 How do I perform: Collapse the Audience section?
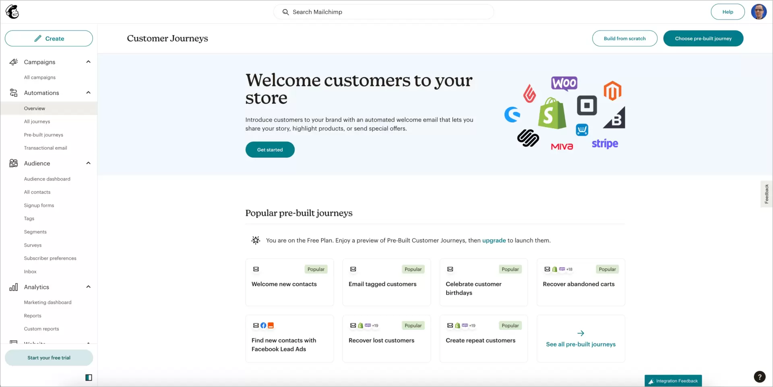(88, 163)
